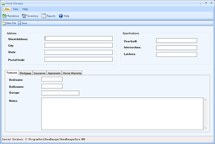Click the Current Database path in status bar
215x144 pixels.
coord(44,139)
